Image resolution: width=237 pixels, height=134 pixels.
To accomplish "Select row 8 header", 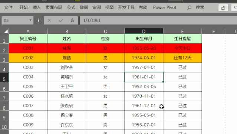I will click(x=4, y=106).
